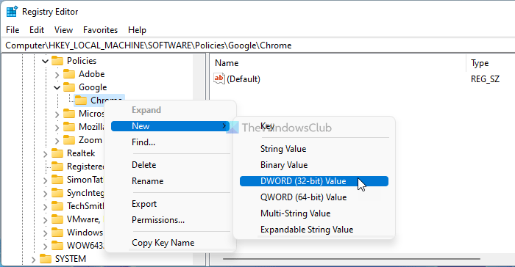515x267 pixels.
Task: Collapse the Policies tree node
Action: pos(46,61)
